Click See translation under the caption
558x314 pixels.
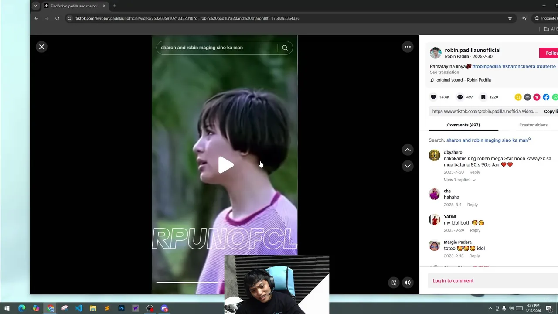(x=444, y=72)
